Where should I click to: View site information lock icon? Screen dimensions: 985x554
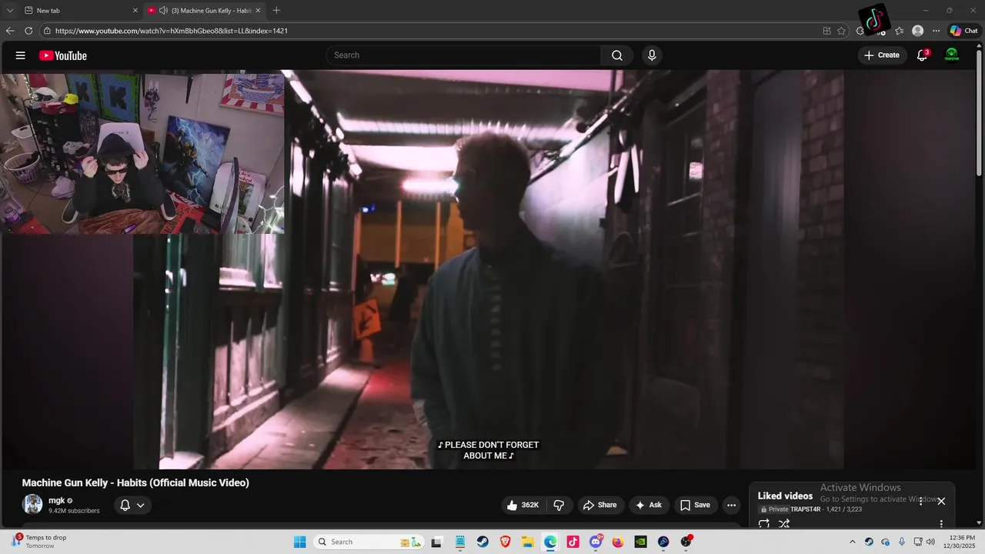tap(47, 31)
